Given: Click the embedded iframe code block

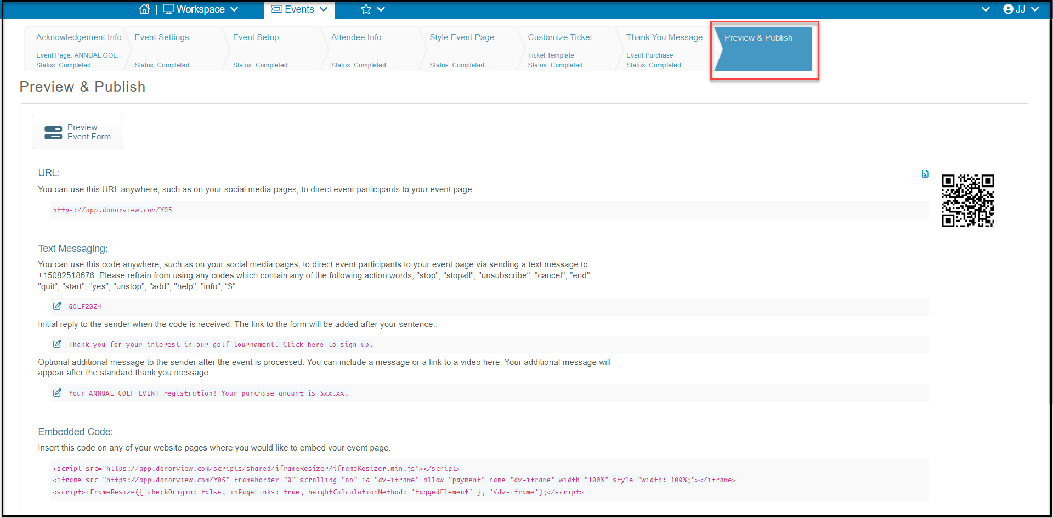Looking at the screenshot, I should [x=489, y=480].
